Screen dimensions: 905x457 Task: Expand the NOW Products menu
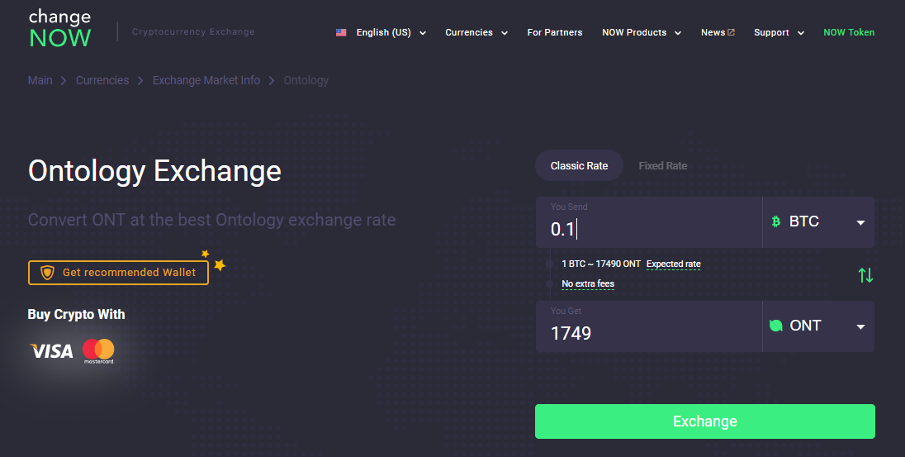pos(642,32)
